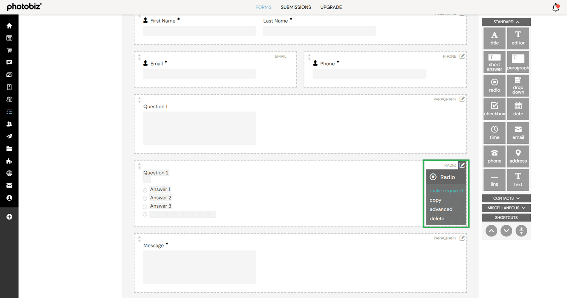Screen dimensions: 567x298
Task: Choose advanced in Radio menu
Action: coord(441,209)
